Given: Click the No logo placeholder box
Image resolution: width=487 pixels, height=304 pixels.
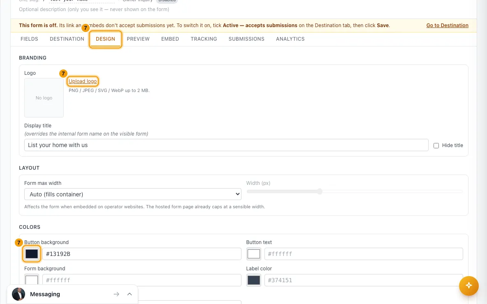Looking at the screenshot, I should 44,98.
